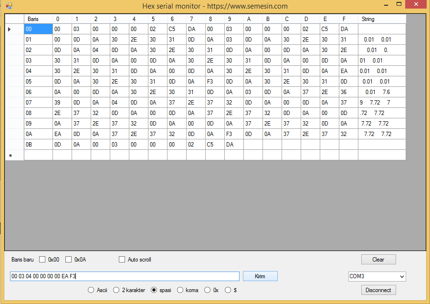
Task: Click the Clear button
Action: [378, 260]
